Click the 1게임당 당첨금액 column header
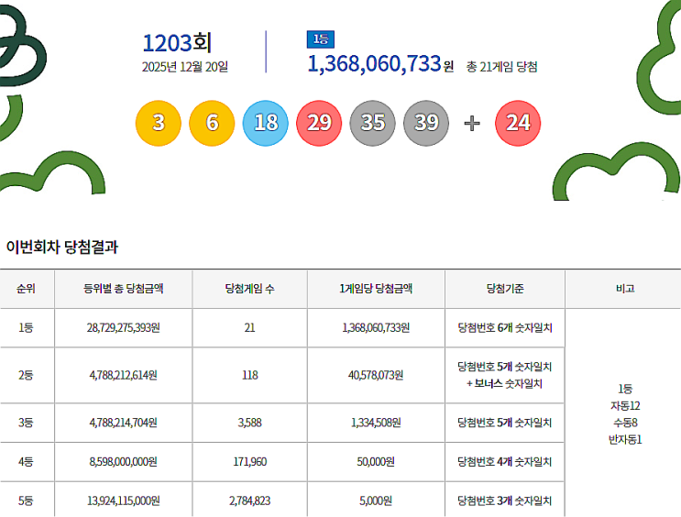The image size is (681, 517). tap(376, 289)
